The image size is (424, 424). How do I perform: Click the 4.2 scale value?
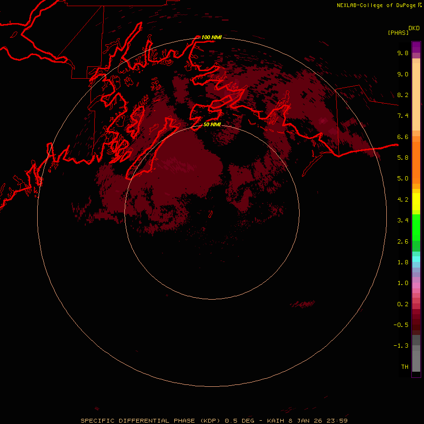tap(403, 200)
